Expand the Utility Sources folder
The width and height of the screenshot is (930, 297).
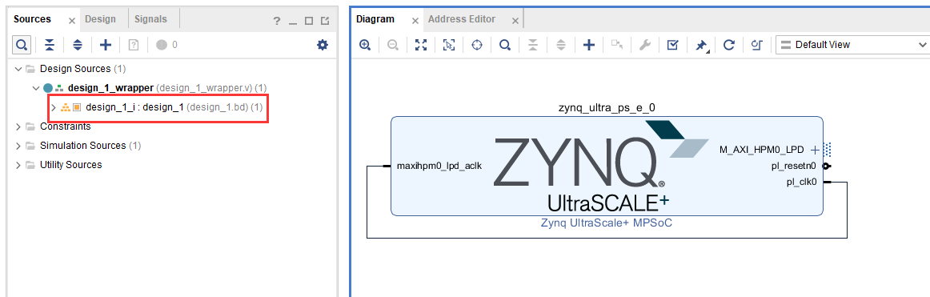(x=18, y=165)
